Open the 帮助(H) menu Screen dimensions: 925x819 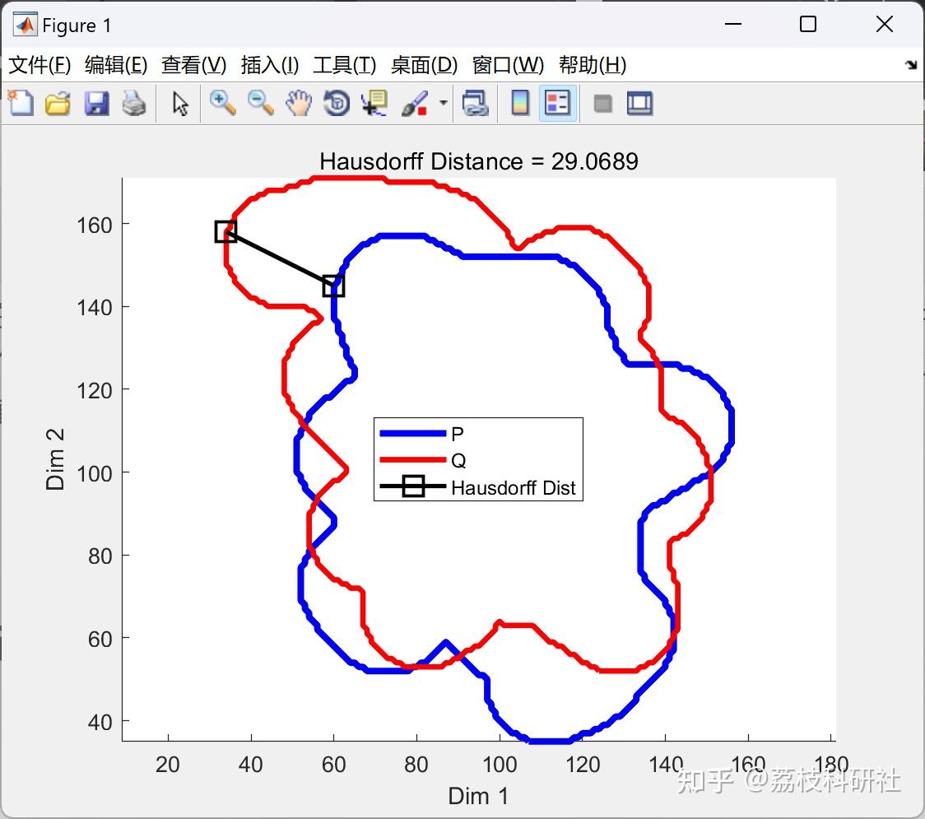pos(593,65)
